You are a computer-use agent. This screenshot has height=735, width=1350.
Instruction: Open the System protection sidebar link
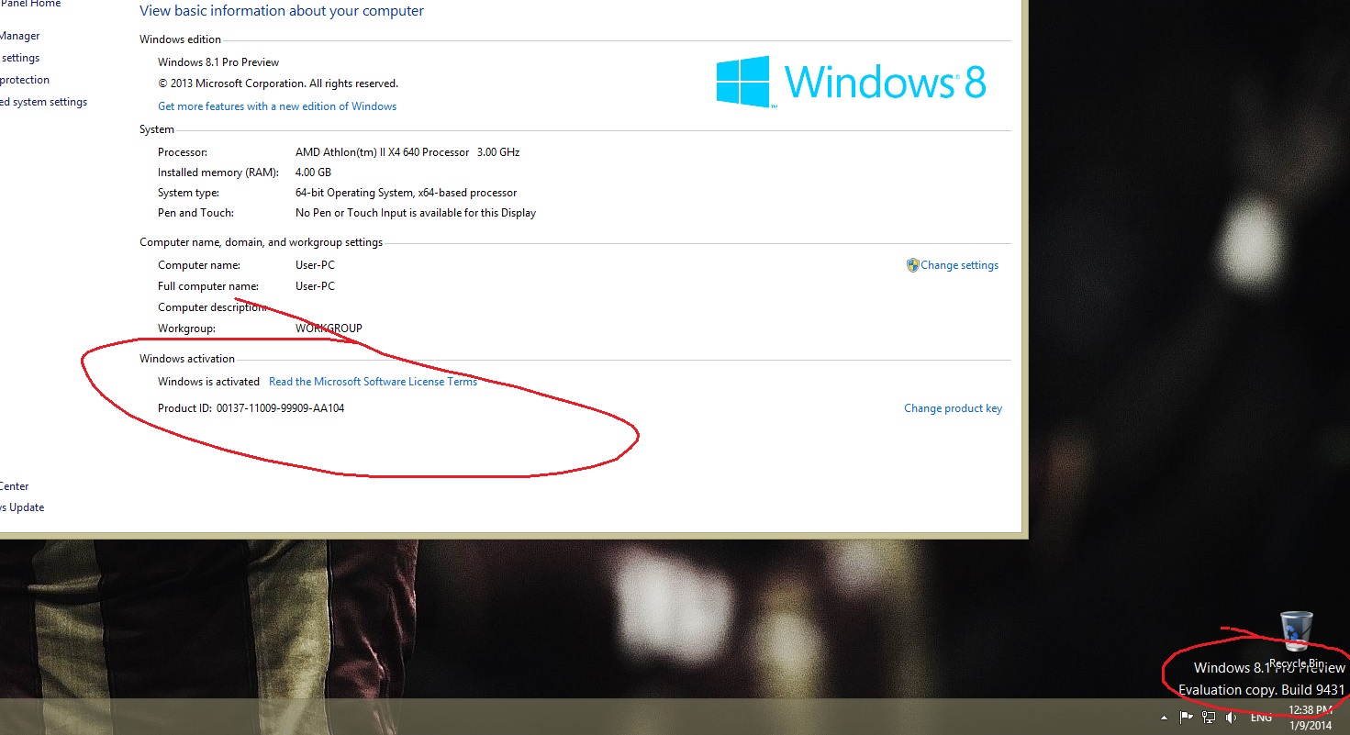(25, 80)
